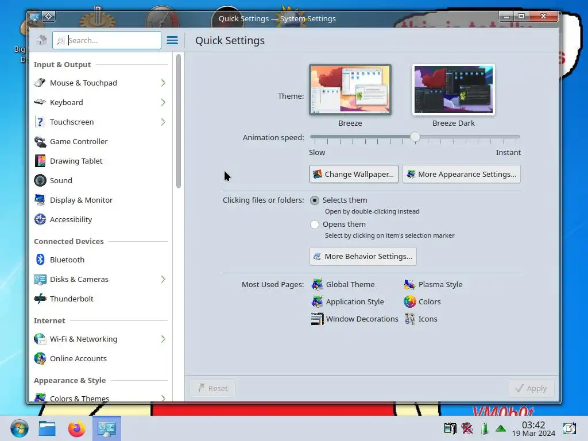The height and width of the screenshot is (441, 588).
Task: Launch Firefox from the taskbar
Action: pos(76,428)
